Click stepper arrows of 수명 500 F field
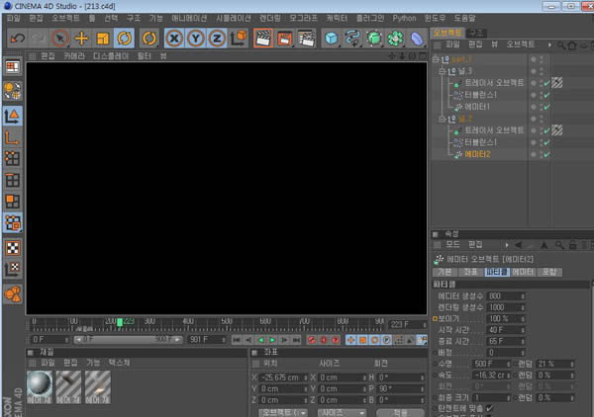 pyautogui.click(x=509, y=364)
